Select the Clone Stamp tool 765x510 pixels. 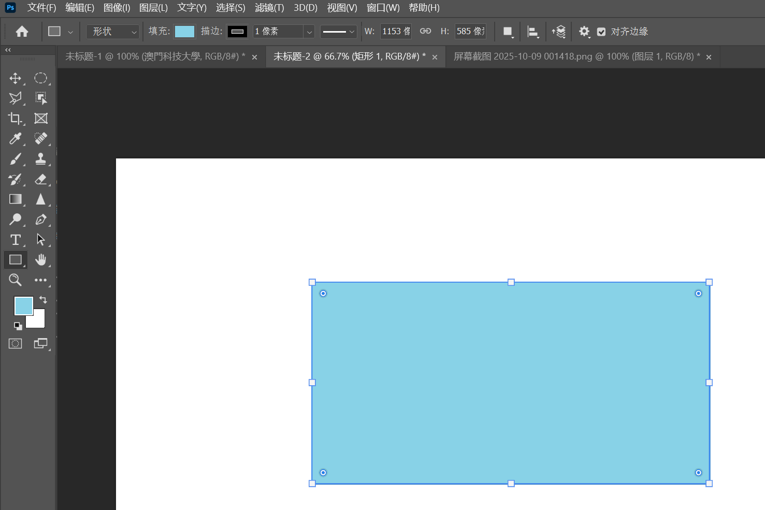click(x=41, y=159)
